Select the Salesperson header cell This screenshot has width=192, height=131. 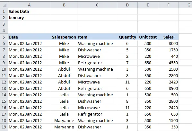point(64,37)
